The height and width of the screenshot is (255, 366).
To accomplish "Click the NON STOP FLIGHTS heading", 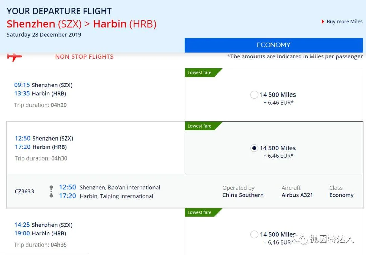I will (84, 57).
